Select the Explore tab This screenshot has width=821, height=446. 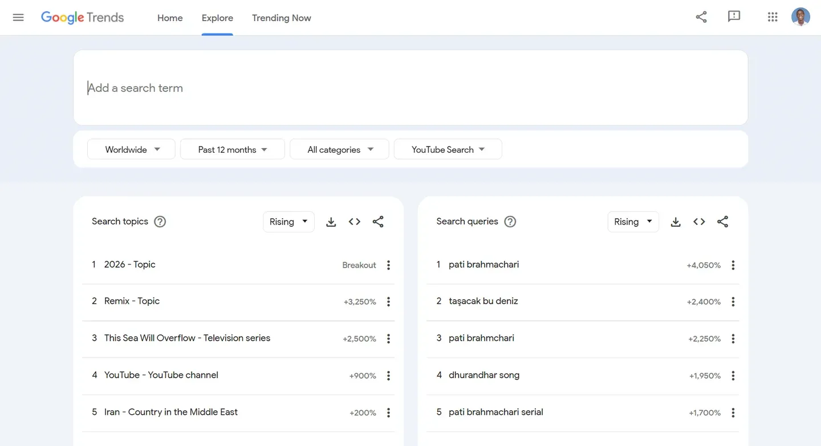[x=217, y=18]
